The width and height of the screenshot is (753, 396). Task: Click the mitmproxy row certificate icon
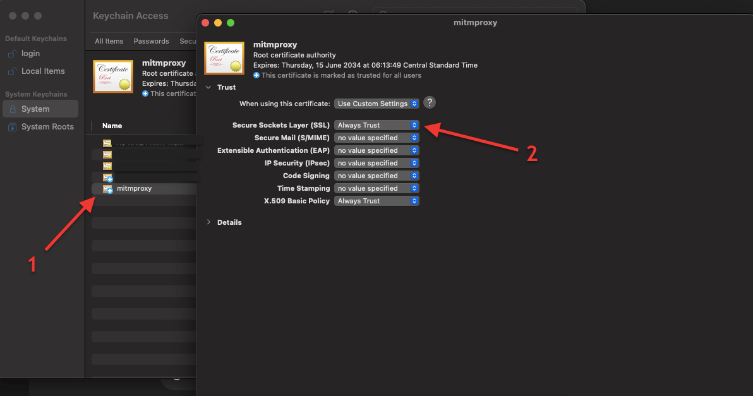[x=107, y=189]
